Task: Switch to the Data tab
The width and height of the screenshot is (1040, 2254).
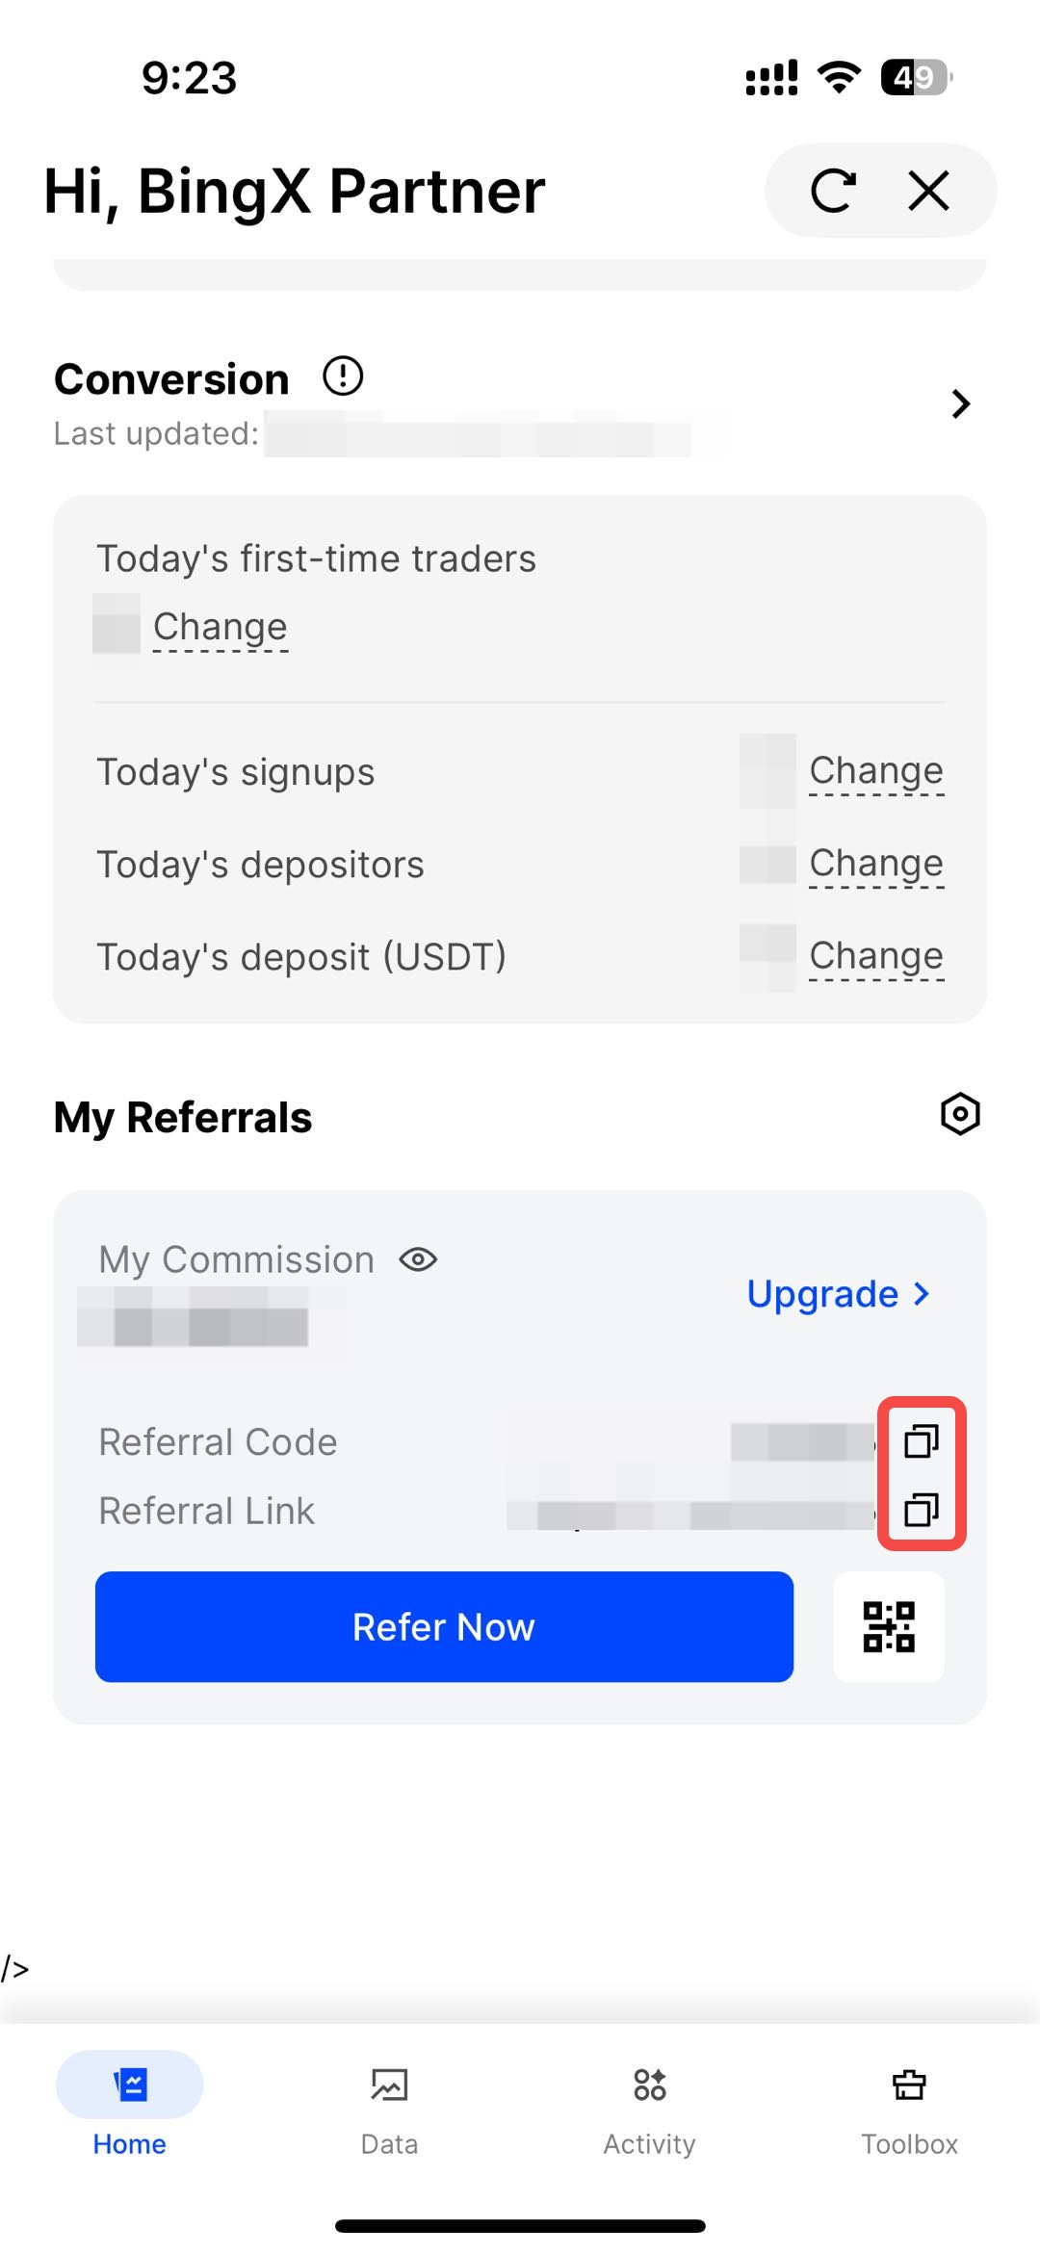Action: 389,2104
